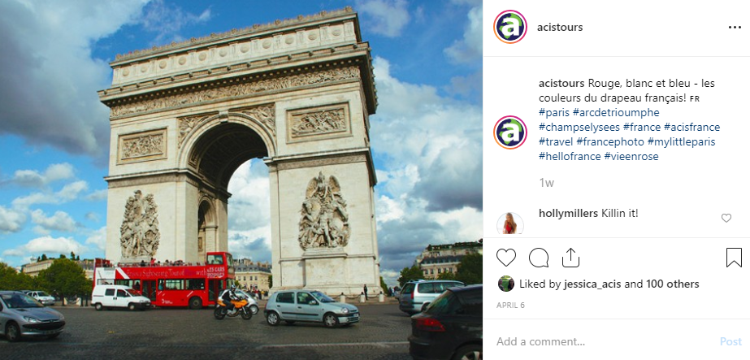The height and width of the screenshot is (360, 750).
Task: View hollymillers' profile picture
Action: pyautogui.click(x=509, y=223)
